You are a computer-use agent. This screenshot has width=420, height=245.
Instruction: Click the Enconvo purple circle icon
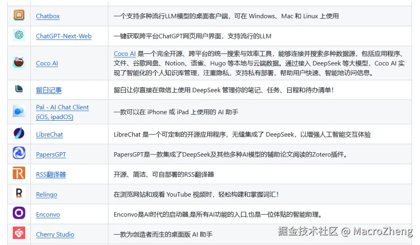click(x=19, y=213)
